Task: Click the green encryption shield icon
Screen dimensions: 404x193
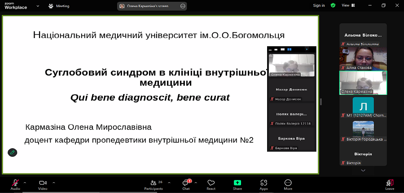Action: (333, 5)
